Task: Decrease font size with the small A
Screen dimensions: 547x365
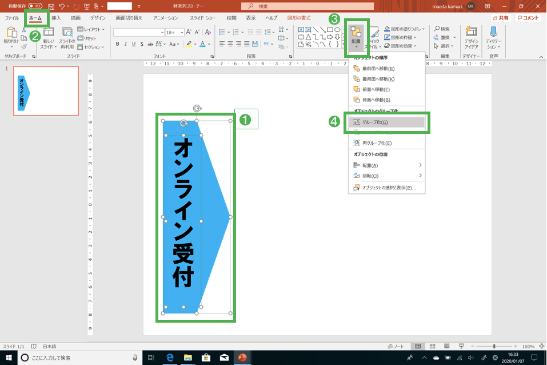Action: tap(197, 32)
